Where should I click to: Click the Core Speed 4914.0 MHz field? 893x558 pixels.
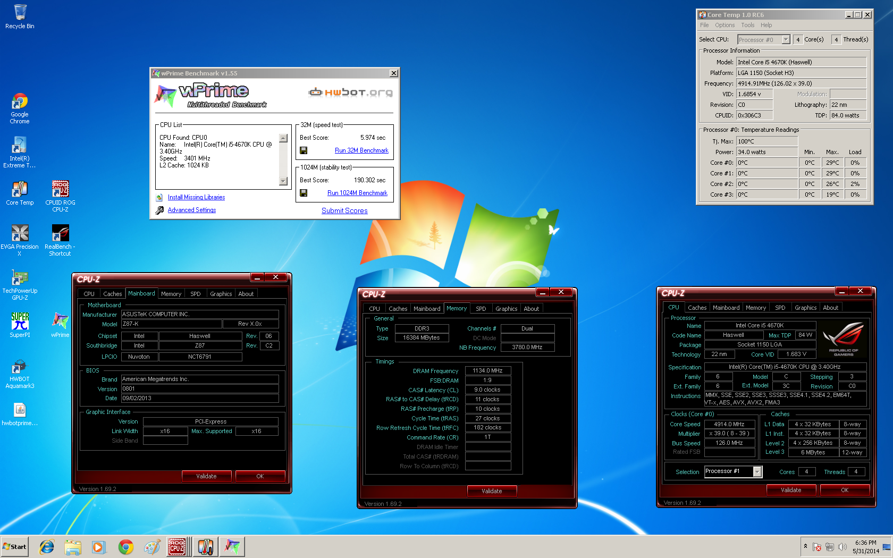[729, 424]
